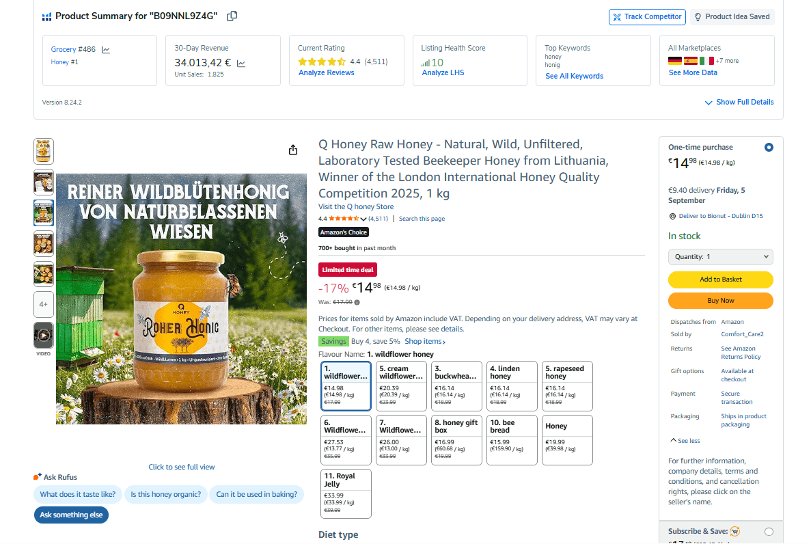Click the Spanish marketplace flag
The height and width of the screenshot is (544, 811).
pos(691,61)
